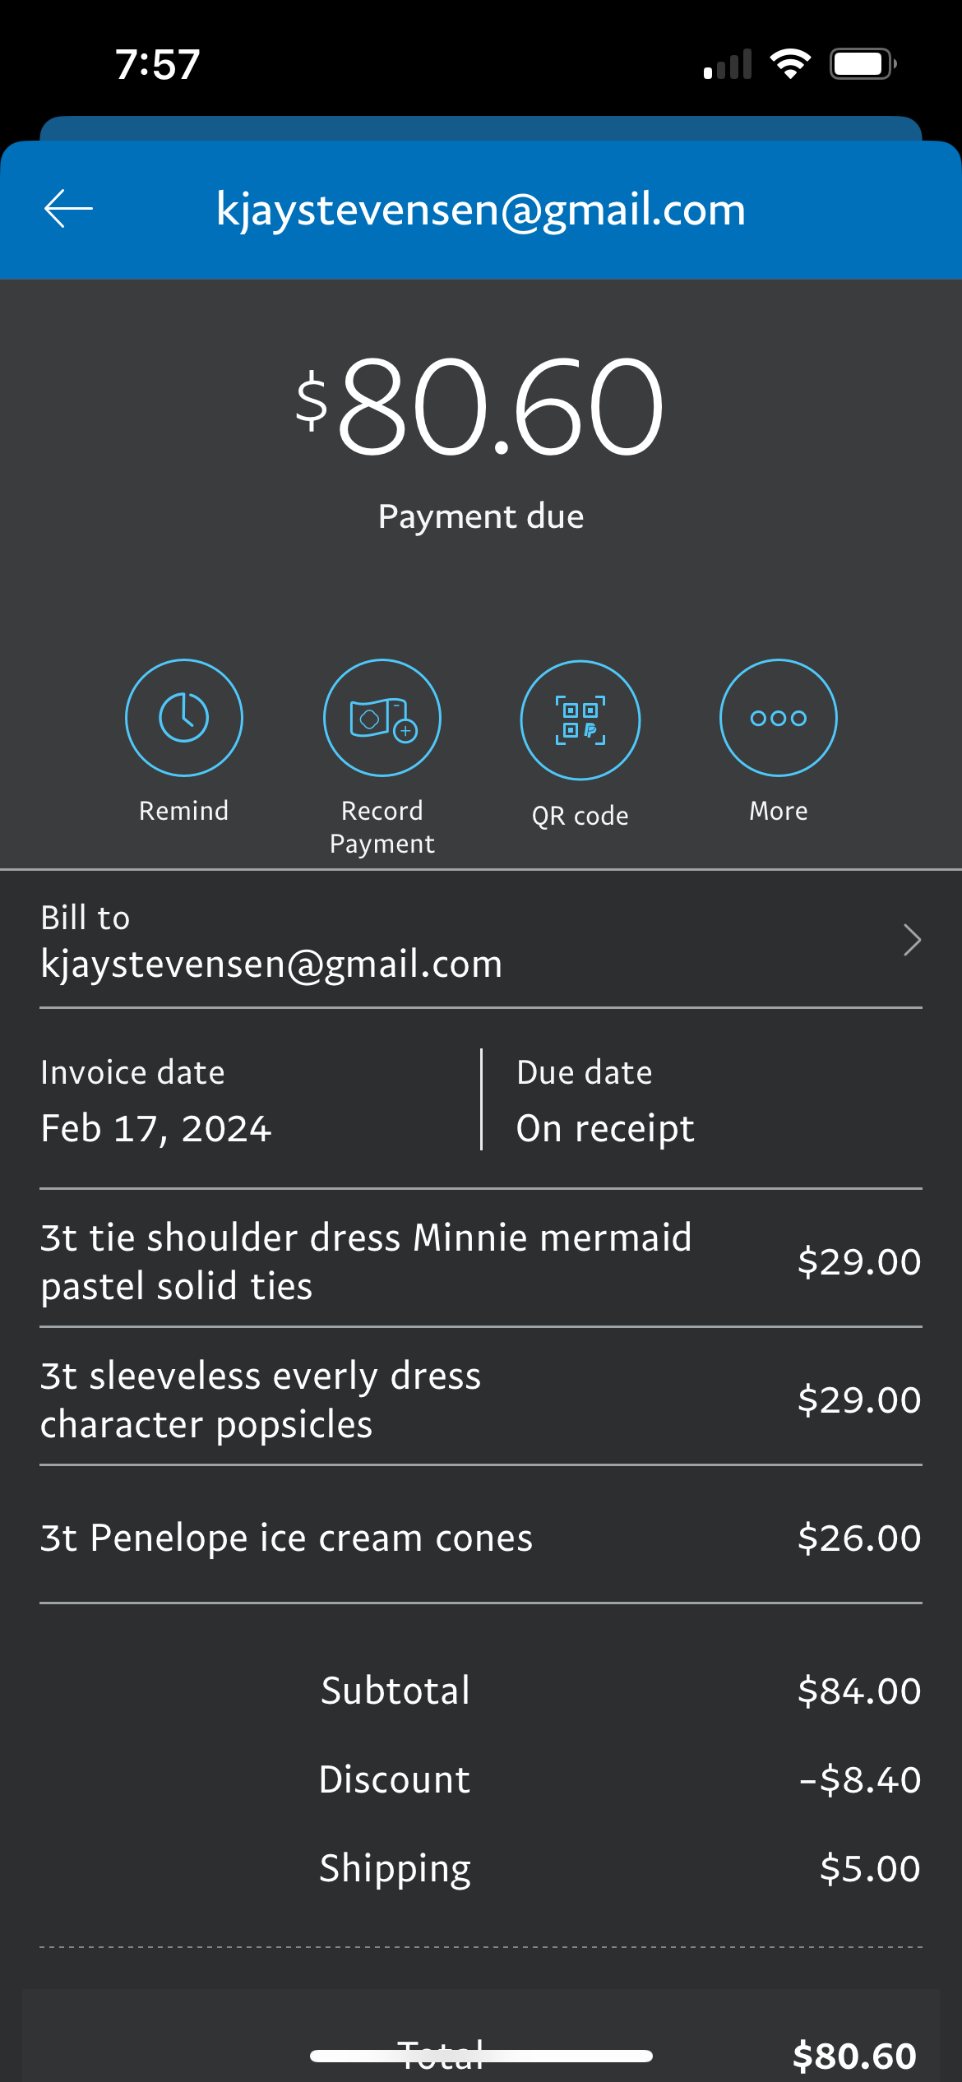Open the Record Payment icon
962x2082 pixels.
(382, 718)
